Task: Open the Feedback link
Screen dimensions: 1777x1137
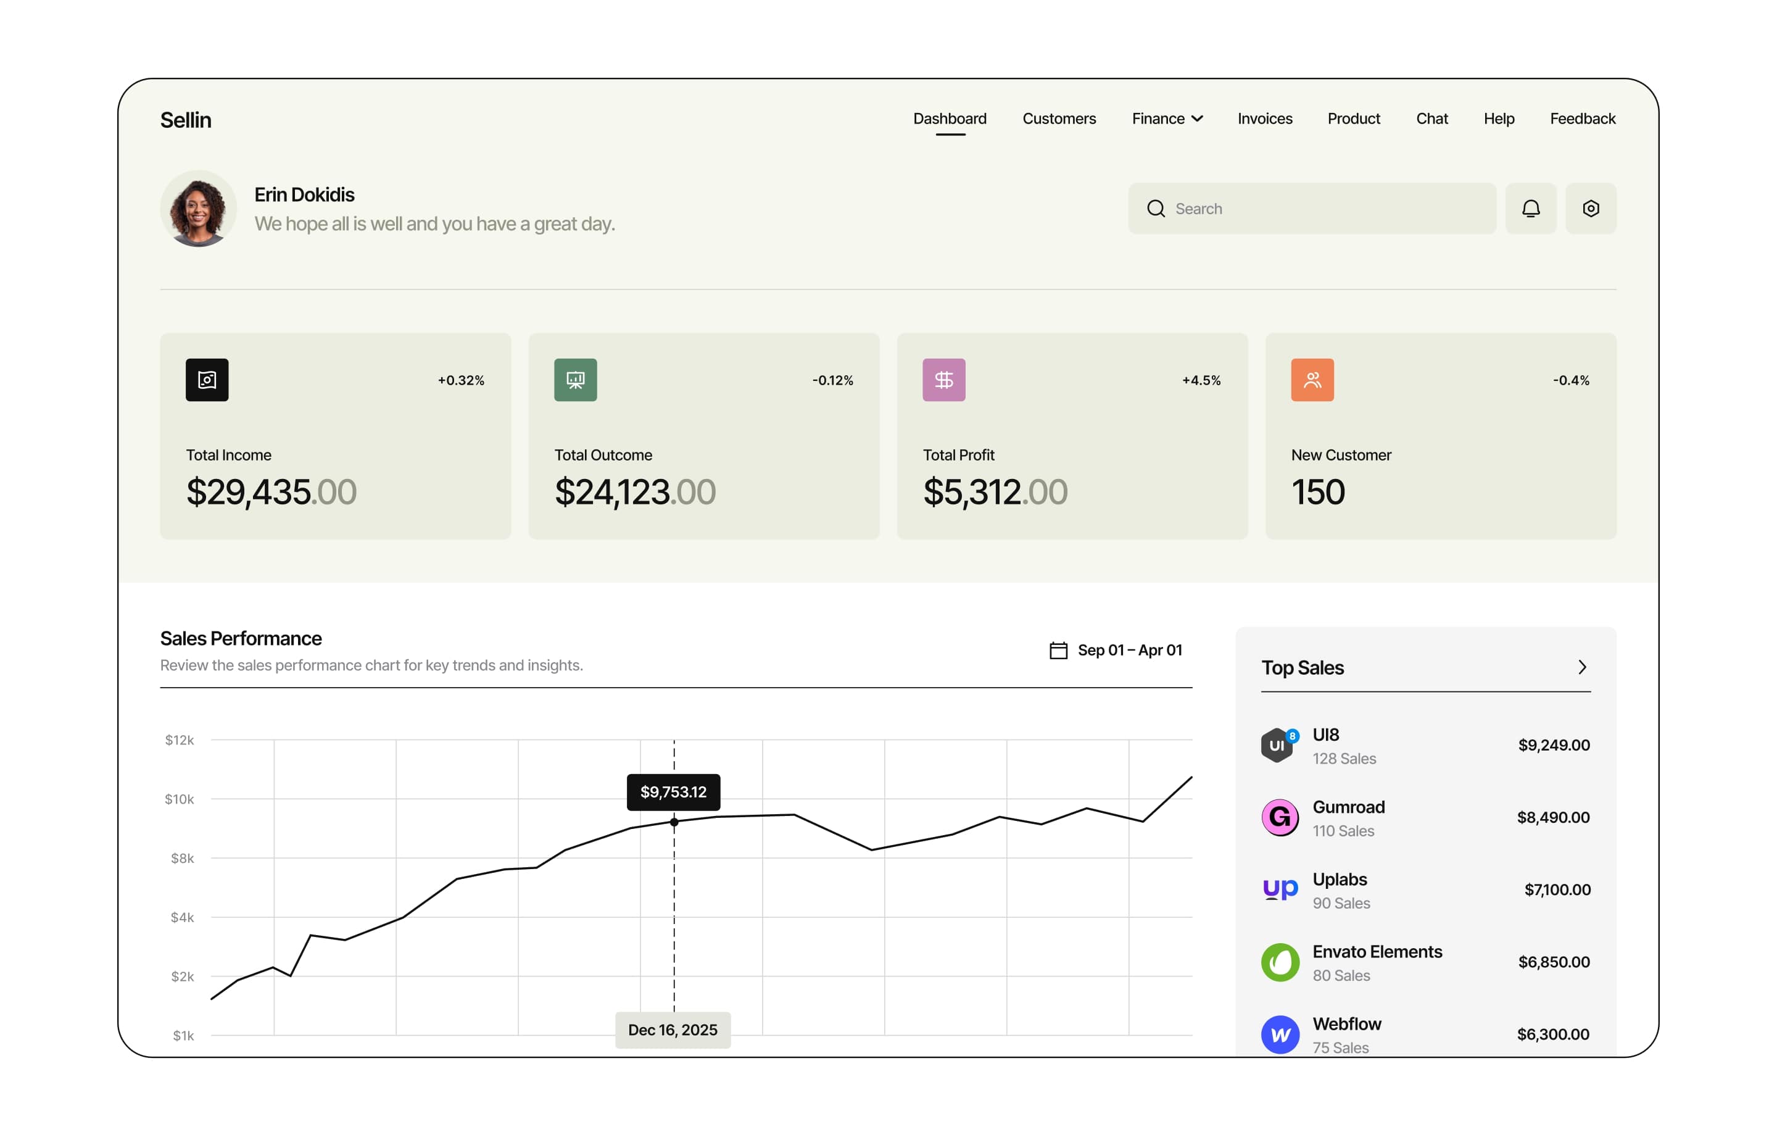Action: pyautogui.click(x=1581, y=119)
